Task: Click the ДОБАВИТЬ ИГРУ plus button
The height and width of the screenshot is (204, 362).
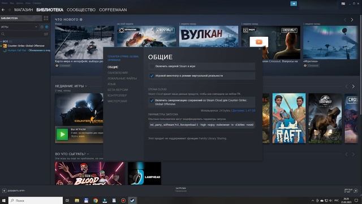Action: 4,191
